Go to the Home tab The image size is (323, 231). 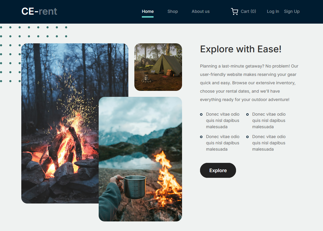tap(148, 11)
